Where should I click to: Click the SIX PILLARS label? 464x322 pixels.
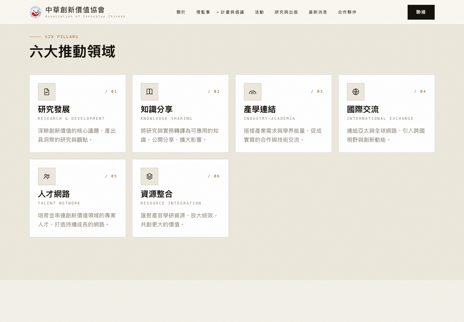coord(62,37)
